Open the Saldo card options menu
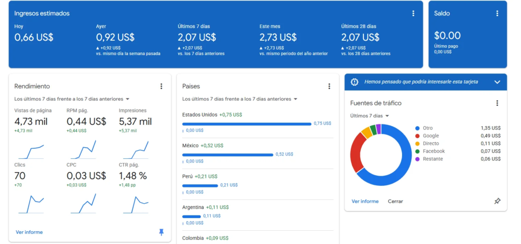 [x=497, y=13]
